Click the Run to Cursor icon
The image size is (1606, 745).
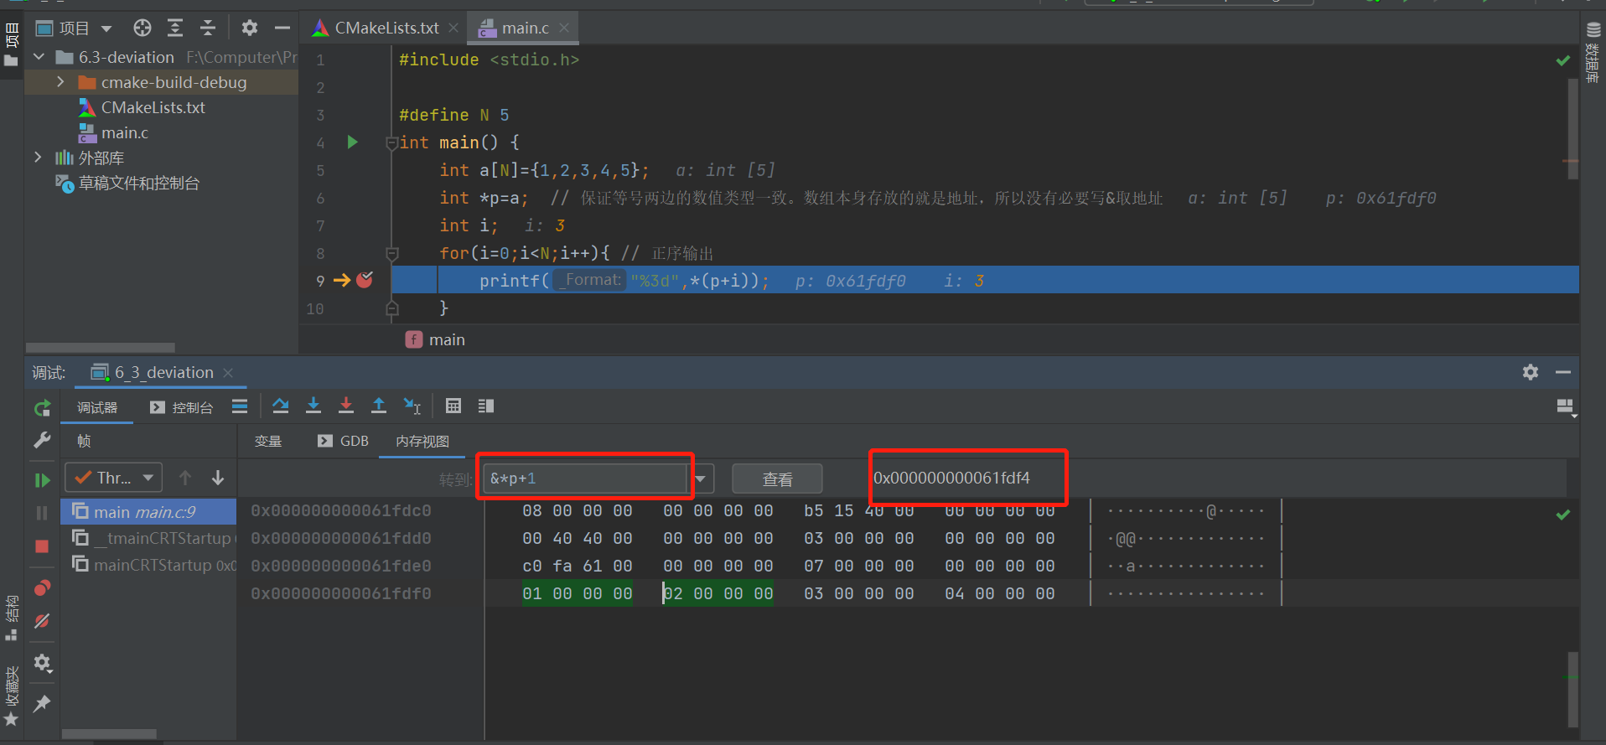412,406
